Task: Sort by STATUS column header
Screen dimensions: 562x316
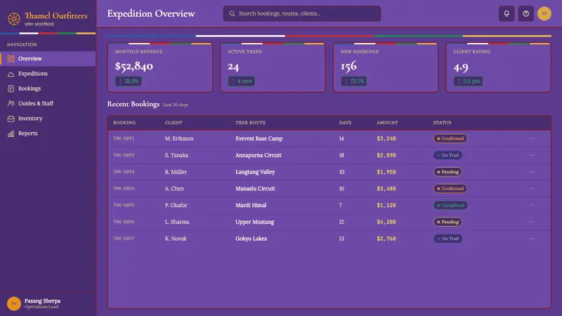Action: 442,122
